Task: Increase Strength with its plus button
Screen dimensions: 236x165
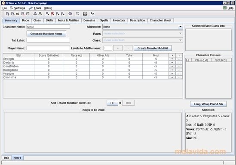Action: coord(172,59)
